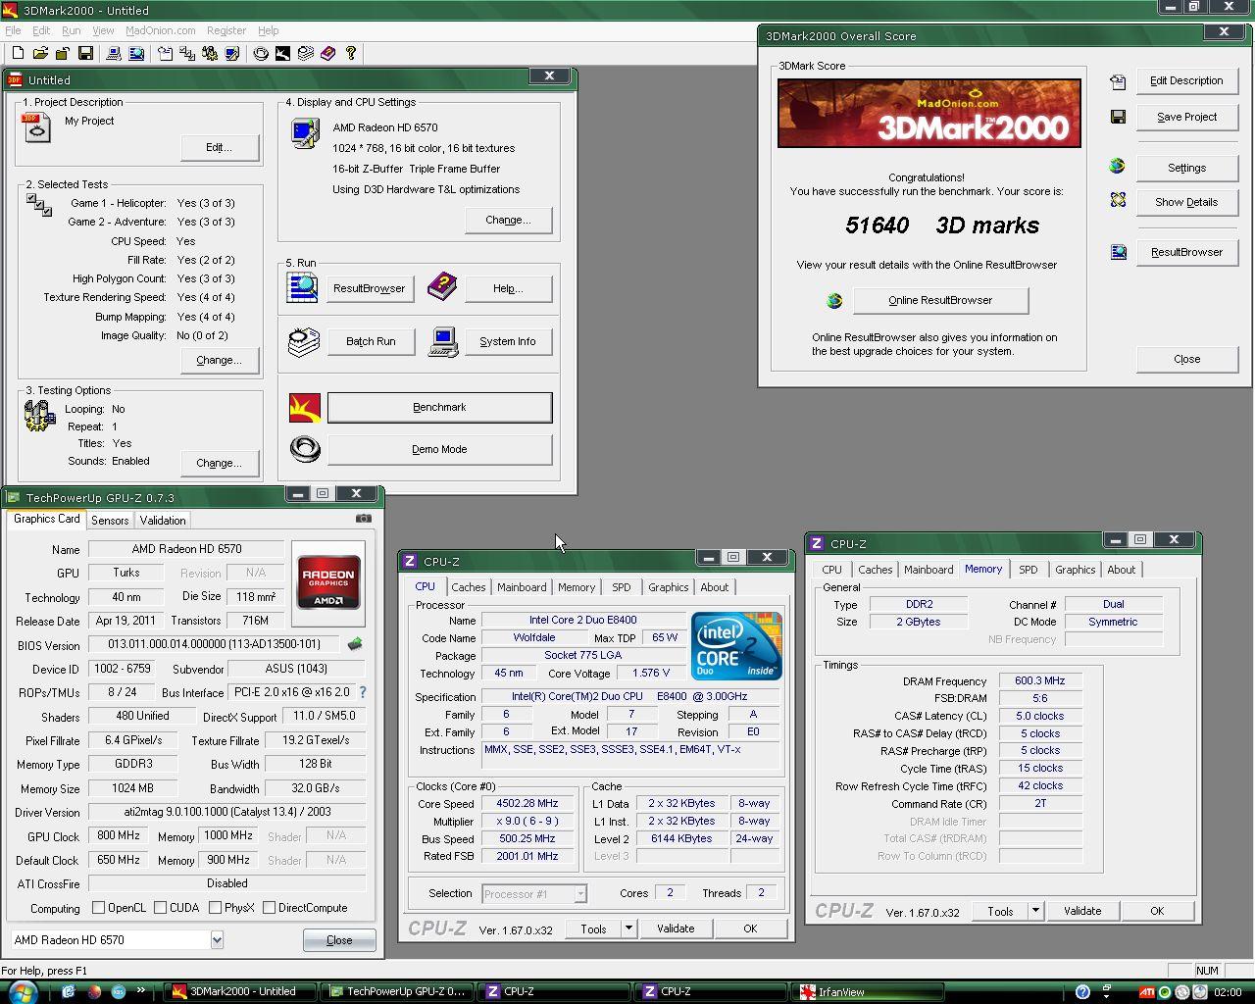Click the ResultBrowser icon in Run section
Image resolution: width=1255 pixels, height=1004 pixels.
tap(303, 287)
